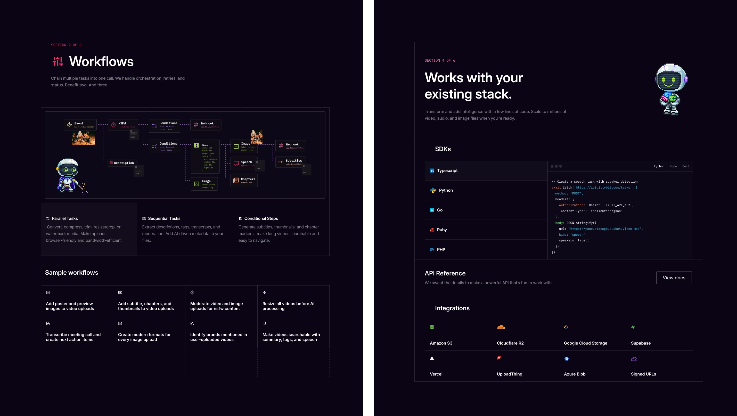The height and width of the screenshot is (416, 737).
Task: Click the Workflows sliders icon
Action: [58, 61]
